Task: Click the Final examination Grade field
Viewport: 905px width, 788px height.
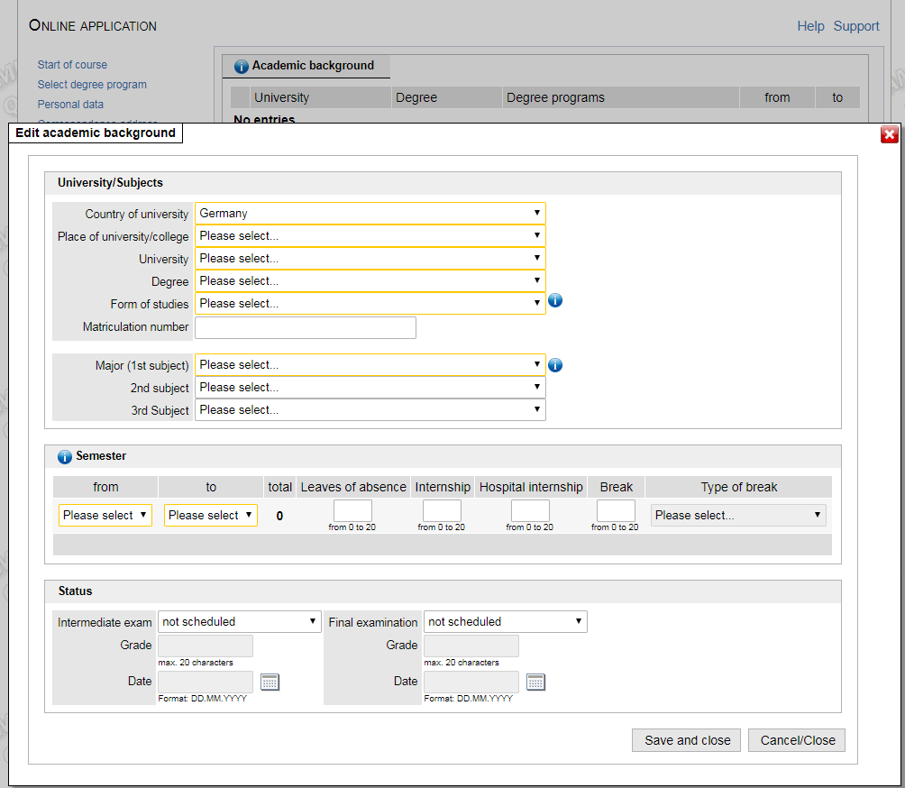Action: coord(471,646)
